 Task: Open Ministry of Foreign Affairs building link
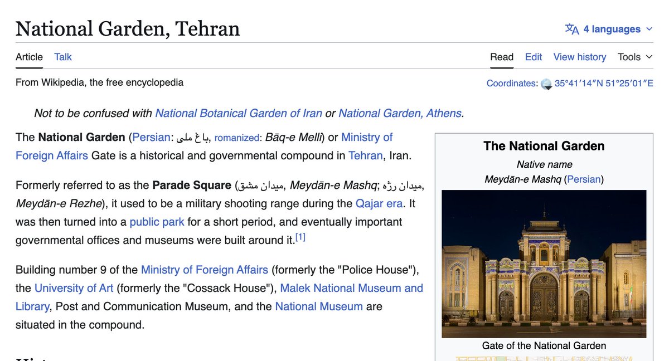pyautogui.click(x=205, y=270)
